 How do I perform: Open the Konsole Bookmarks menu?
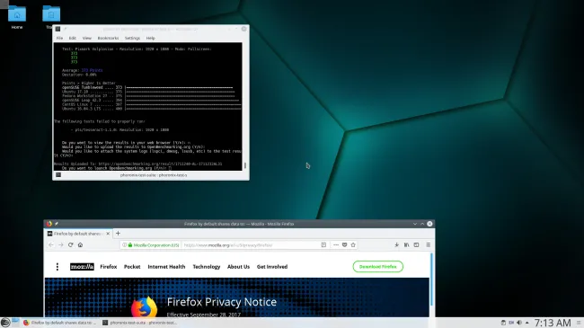coord(108,38)
